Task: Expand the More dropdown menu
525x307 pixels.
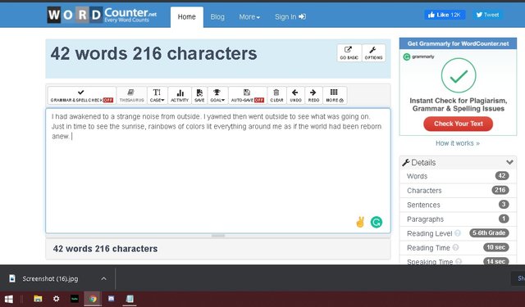Action: pos(249,16)
